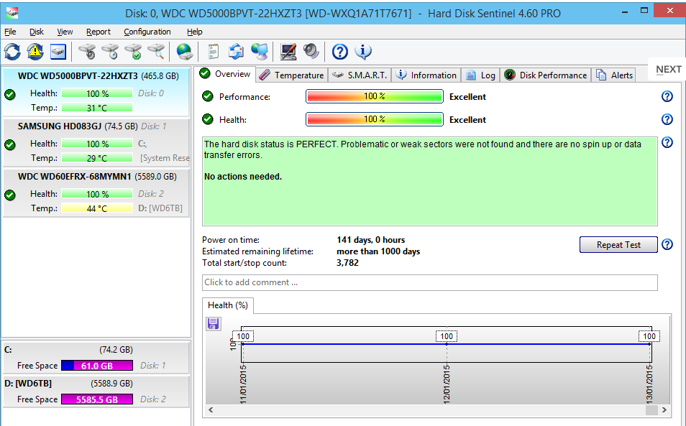Image resolution: width=686 pixels, height=426 pixels.
Task: Click the speaker sound toolbar icon
Action: pyautogui.click(x=311, y=52)
